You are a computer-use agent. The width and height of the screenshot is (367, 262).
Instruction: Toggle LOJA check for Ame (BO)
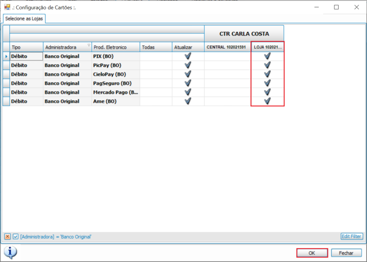(267, 101)
